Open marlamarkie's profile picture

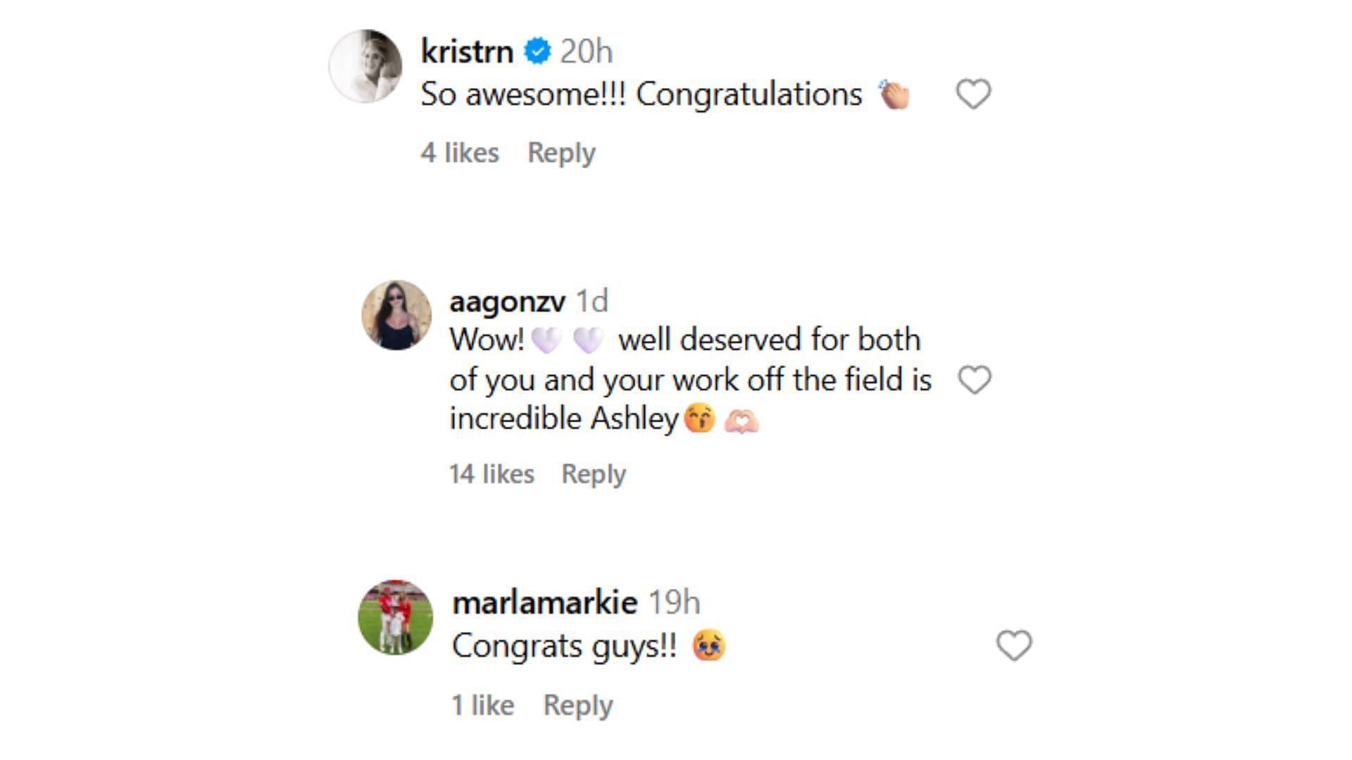pyautogui.click(x=396, y=617)
